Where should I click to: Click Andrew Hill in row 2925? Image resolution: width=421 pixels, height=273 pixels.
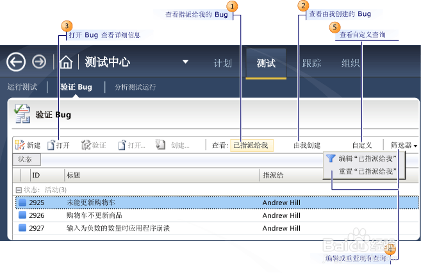coord(281,203)
